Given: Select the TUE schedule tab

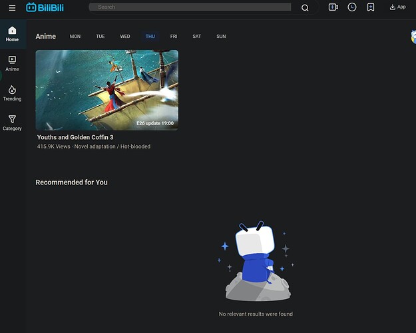Looking at the screenshot, I should (x=101, y=37).
